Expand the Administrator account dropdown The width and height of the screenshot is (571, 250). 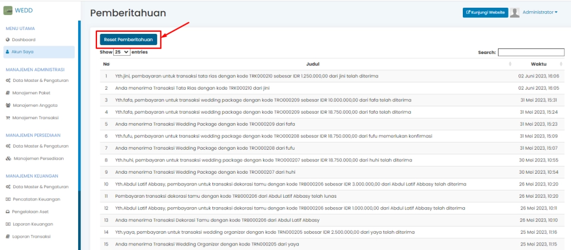pos(540,12)
